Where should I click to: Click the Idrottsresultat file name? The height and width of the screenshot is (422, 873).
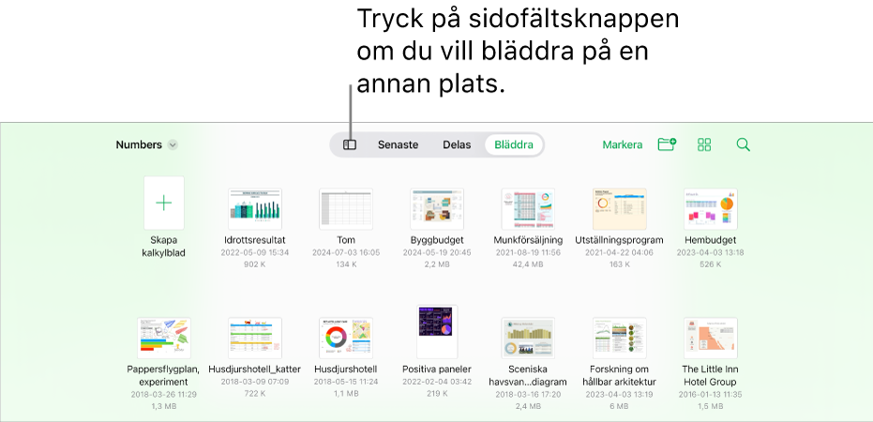[x=254, y=240]
